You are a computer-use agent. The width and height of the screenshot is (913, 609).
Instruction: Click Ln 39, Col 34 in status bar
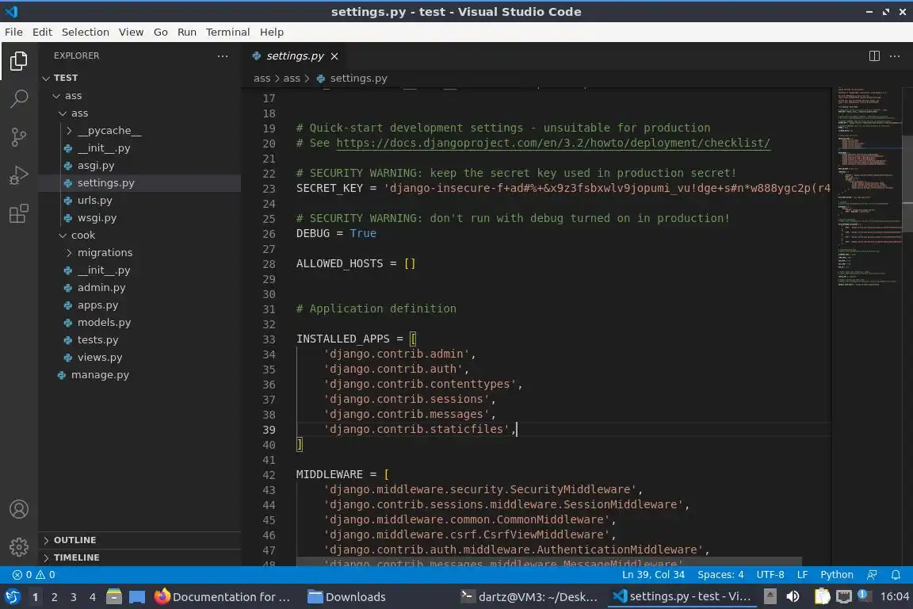653,575
